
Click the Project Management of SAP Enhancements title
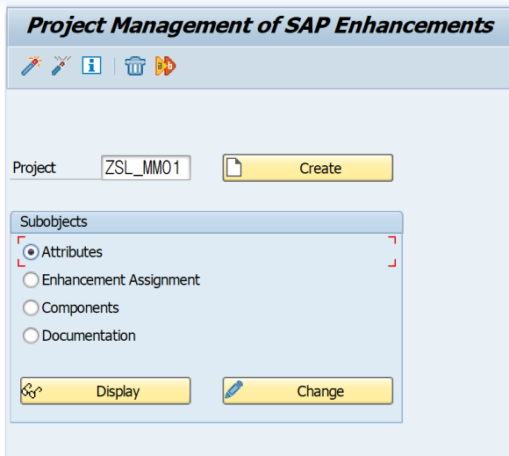pyautogui.click(x=261, y=25)
